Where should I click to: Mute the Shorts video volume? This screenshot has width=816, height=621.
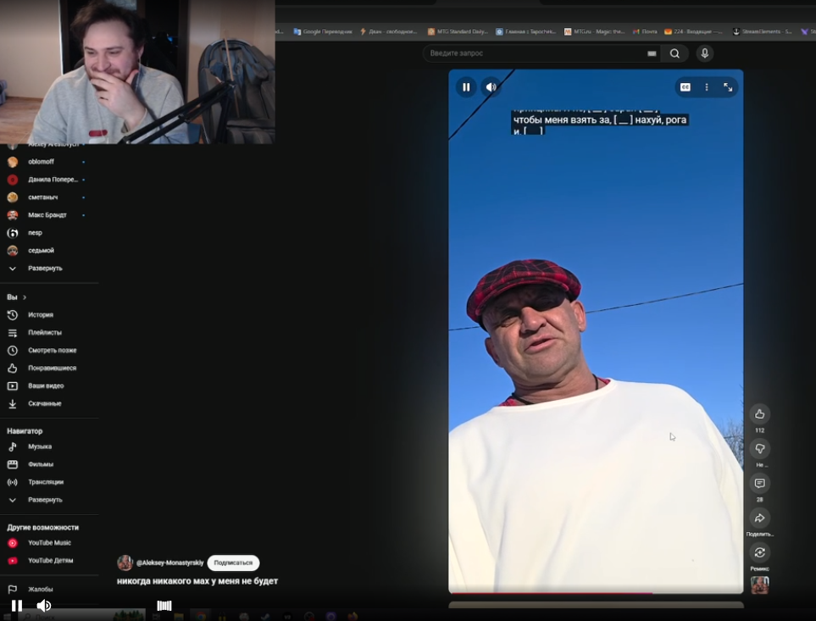coord(491,87)
